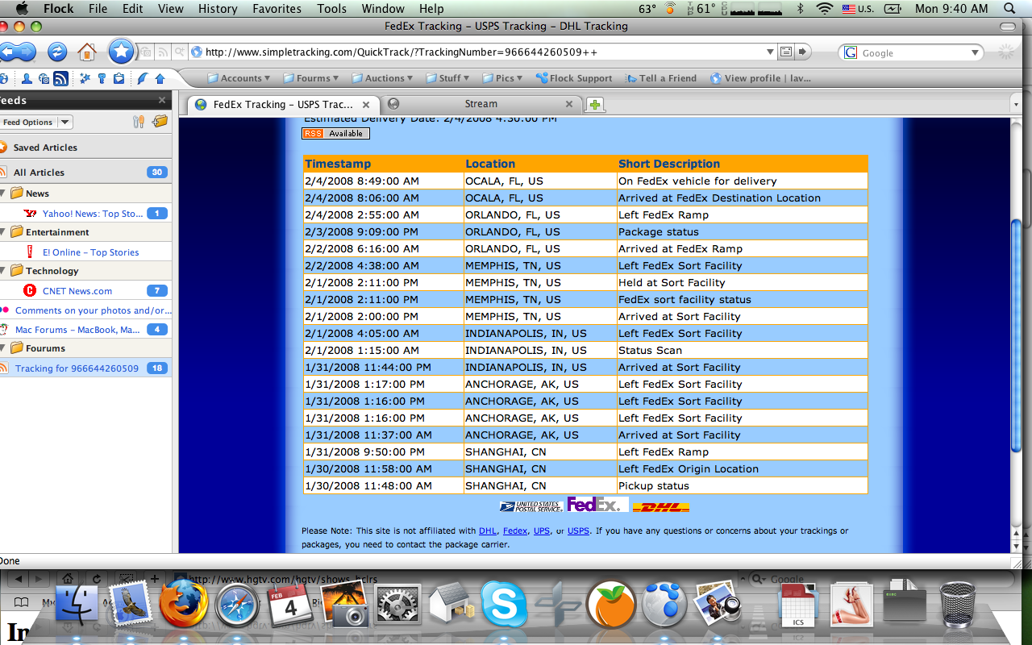Switch to the Stream tab
Screen dimensions: 1032x645
tap(481, 104)
